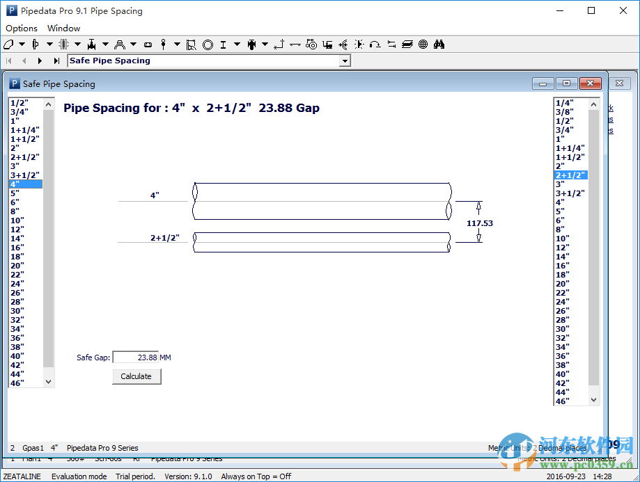
Task: Open the dropdown next to the I-beam icon
Action: coord(235,44)
